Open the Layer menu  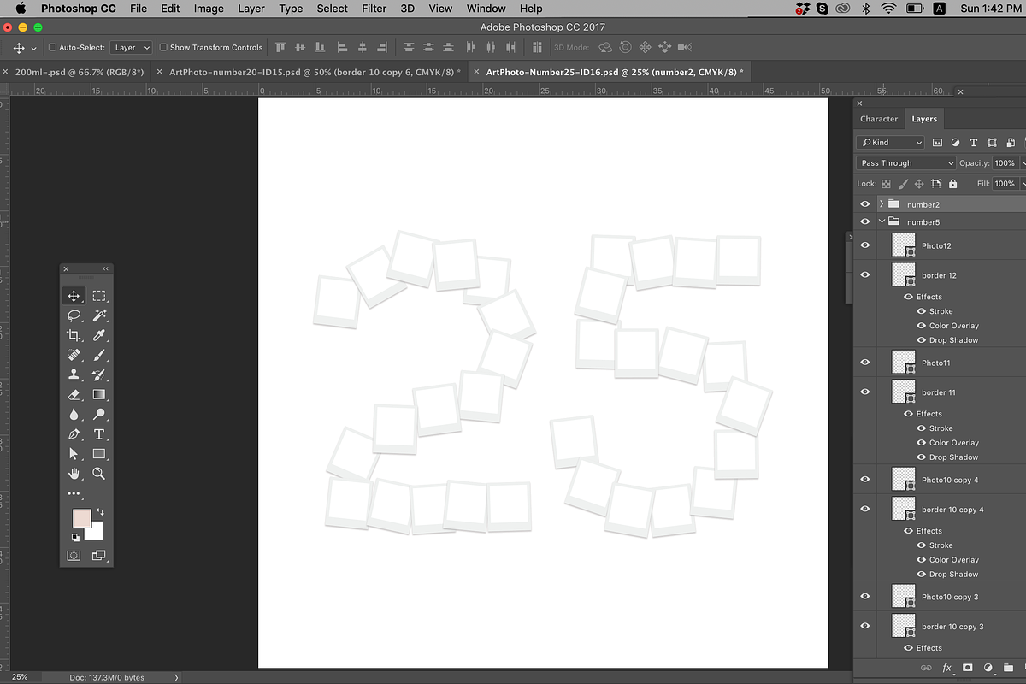(x=251, y=9)
